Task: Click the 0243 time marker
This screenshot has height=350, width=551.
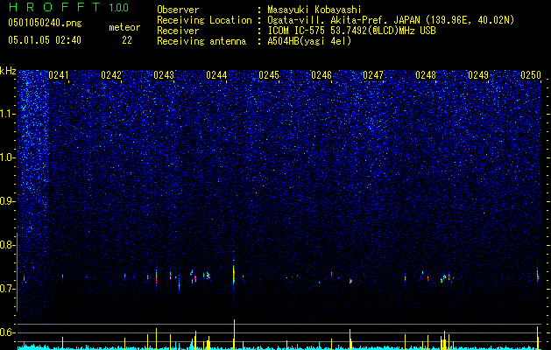Action: pyautogui.click(x=164, y=74)
